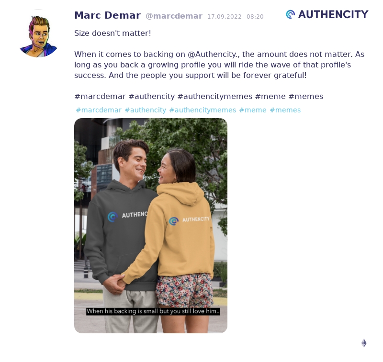Click the @marcdemar handle
Image resolution: width=383 pixels, height=362 pixels.
click(x=174, y=16)
